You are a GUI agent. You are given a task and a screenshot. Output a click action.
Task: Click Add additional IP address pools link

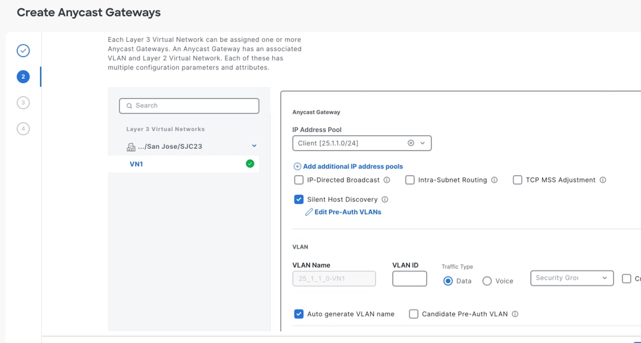point(353,167)
